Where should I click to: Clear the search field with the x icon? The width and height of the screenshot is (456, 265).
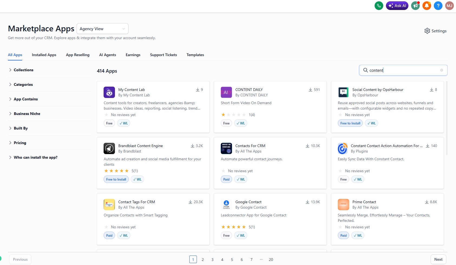point(442,70)
